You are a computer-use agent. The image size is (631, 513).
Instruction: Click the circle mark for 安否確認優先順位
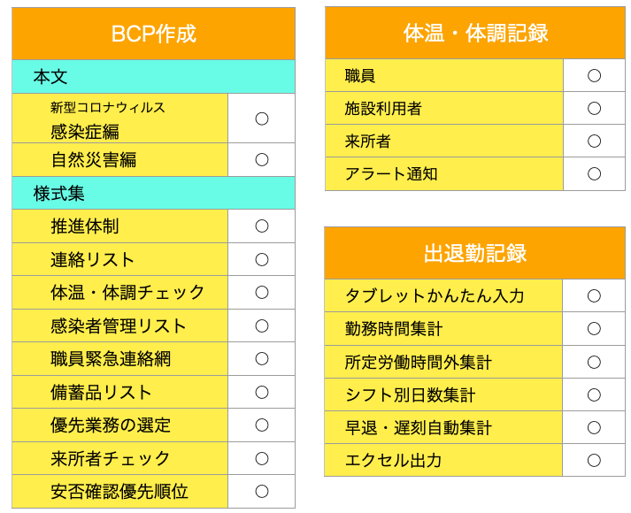click(262, 491)
